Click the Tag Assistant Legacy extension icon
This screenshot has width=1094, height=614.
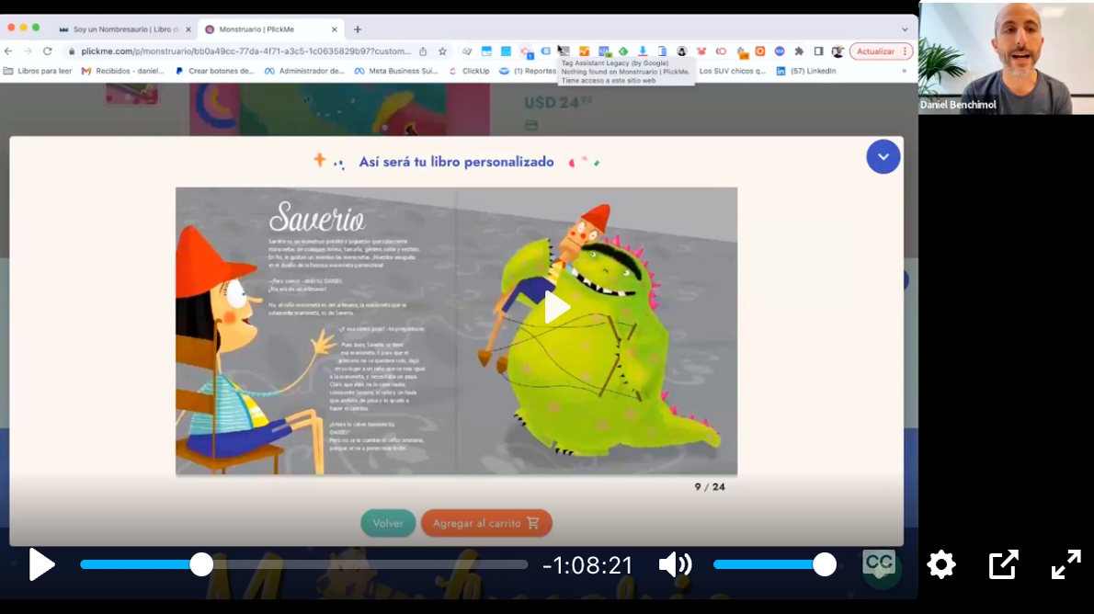[x=564, y=51]
